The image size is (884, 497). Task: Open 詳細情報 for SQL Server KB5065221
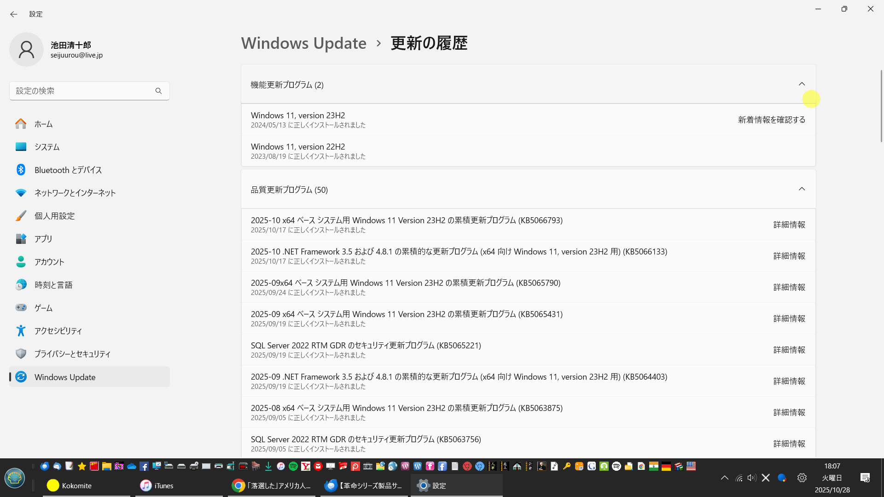pos(789,350)
